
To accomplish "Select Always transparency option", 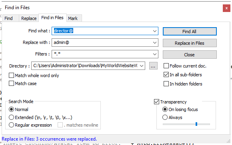I will 165,117.
